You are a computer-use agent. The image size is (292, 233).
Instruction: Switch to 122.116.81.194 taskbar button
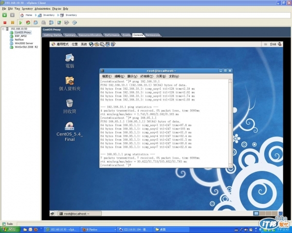tap(135, 230)
